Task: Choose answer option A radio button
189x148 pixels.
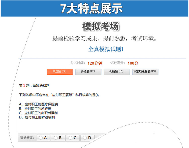Action: click(x=41, y=138)
